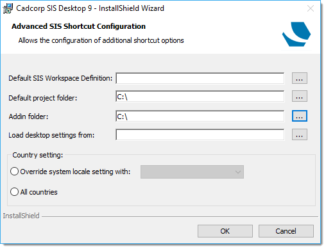Viewport: 326px width, 249px height.
Task: Click the InstallShield label text
Action: (21, 216)
